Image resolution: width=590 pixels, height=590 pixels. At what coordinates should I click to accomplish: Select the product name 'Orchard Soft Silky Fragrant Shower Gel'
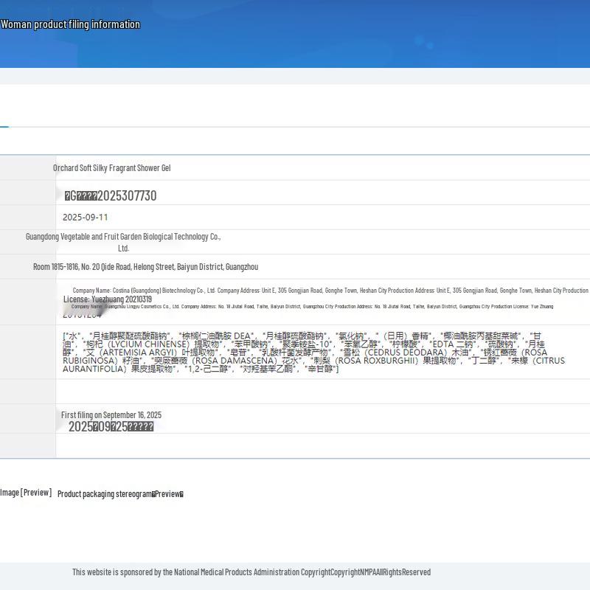(x=111, y=168)
